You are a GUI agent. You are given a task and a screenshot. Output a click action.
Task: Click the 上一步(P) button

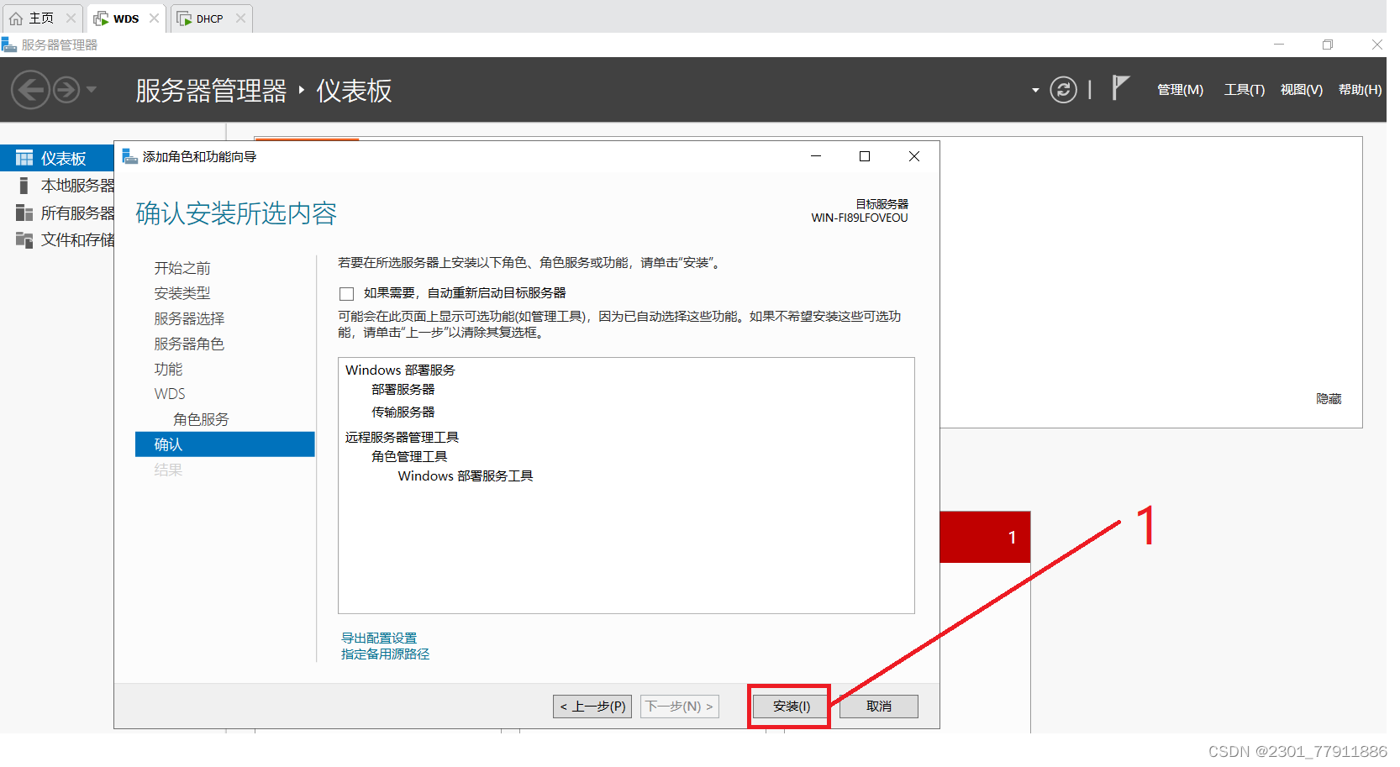pyautogui.click(x=592, y=707)
